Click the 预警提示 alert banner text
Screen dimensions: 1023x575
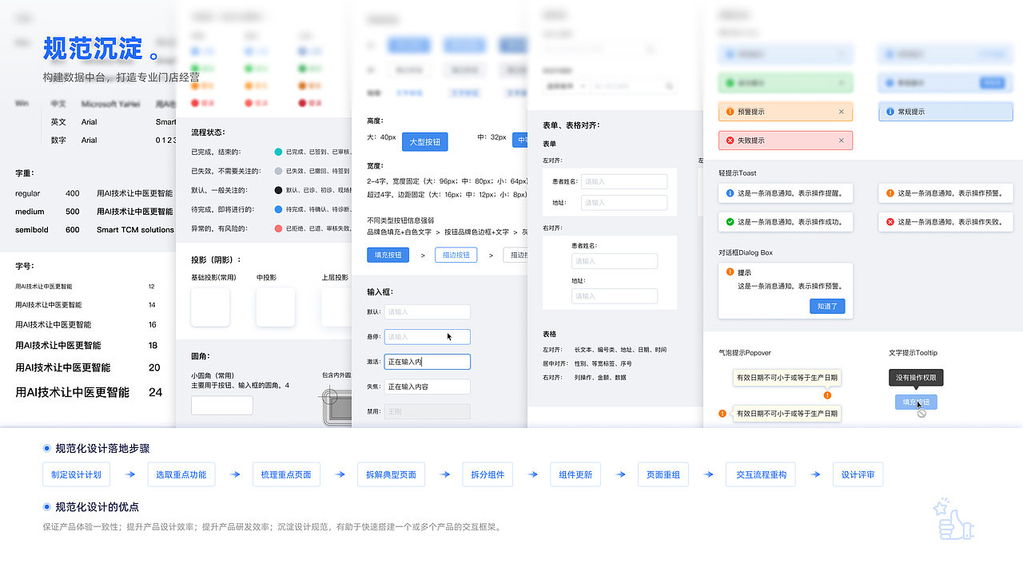tap(751, 112)
